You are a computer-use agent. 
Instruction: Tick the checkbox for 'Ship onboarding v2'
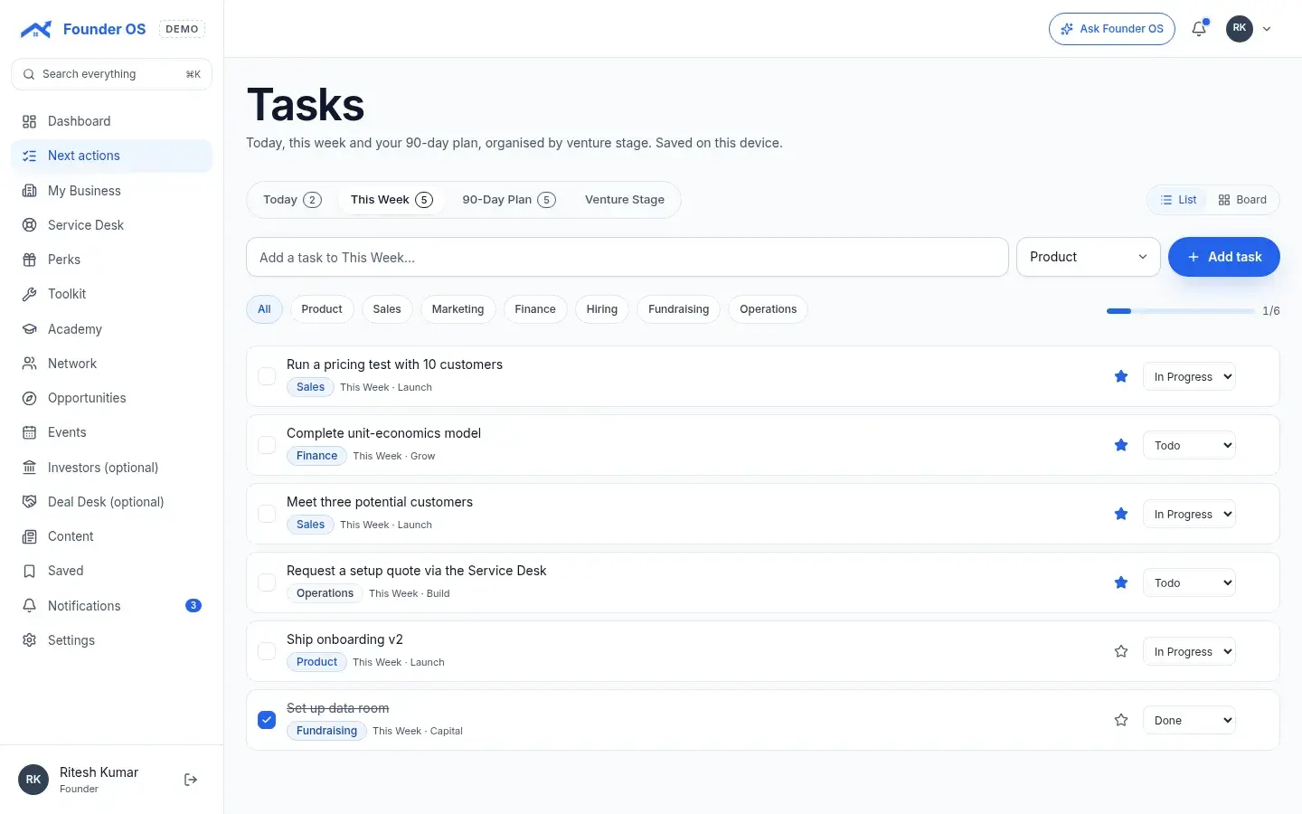(267, 651)
